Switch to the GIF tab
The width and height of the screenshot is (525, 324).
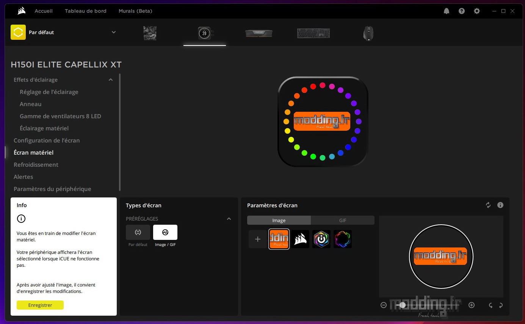click(x=343, y=220)
